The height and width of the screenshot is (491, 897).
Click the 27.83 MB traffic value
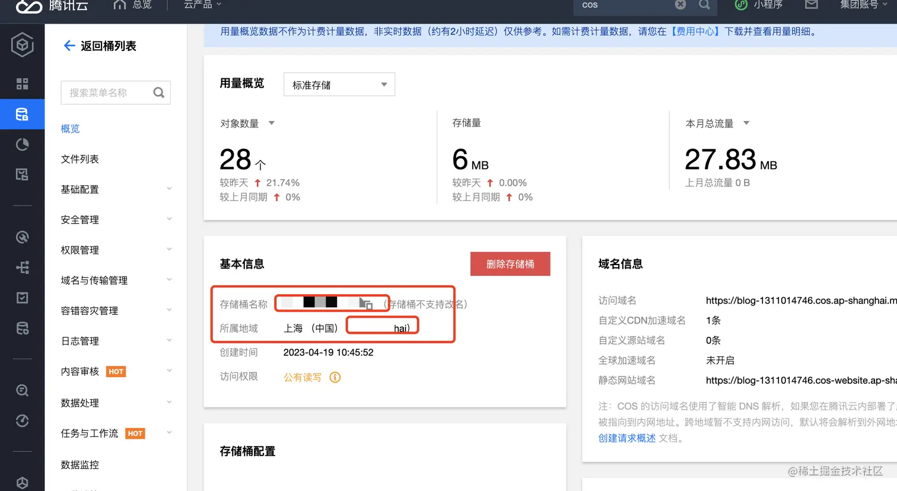[x=731, y=160]
